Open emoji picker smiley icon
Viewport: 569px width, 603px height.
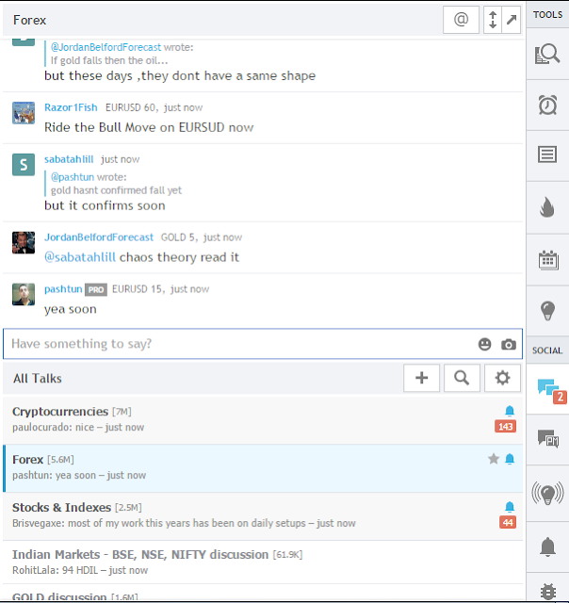coord(485,344)
